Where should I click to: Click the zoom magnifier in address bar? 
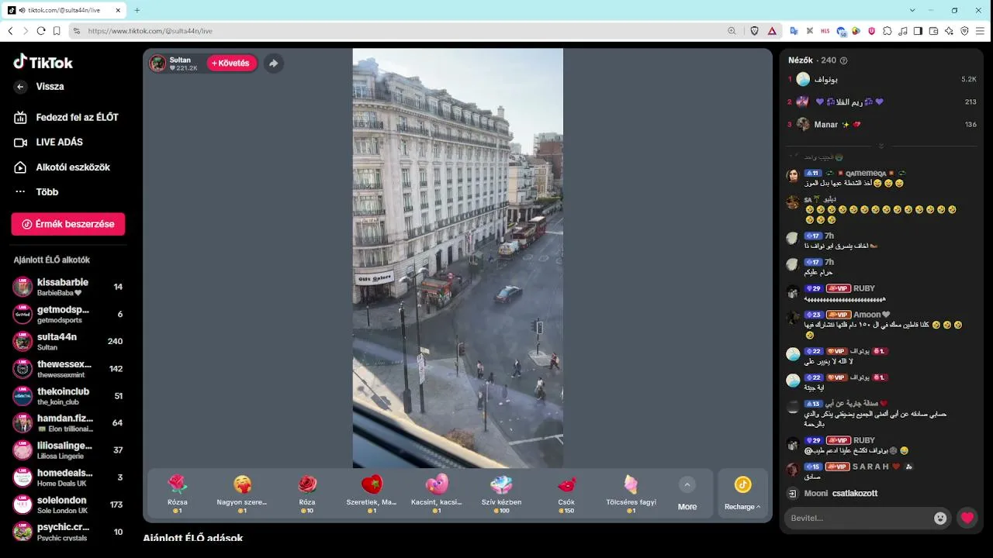point(732,31)
